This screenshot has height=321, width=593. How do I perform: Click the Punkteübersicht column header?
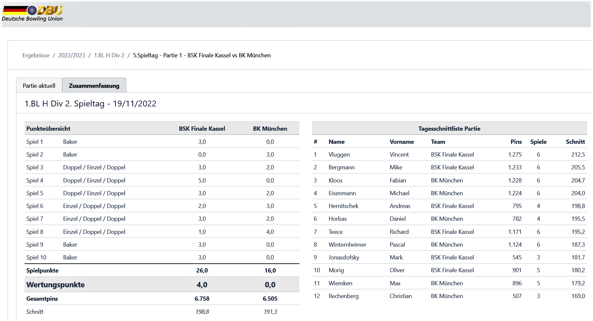coord(48,129)
